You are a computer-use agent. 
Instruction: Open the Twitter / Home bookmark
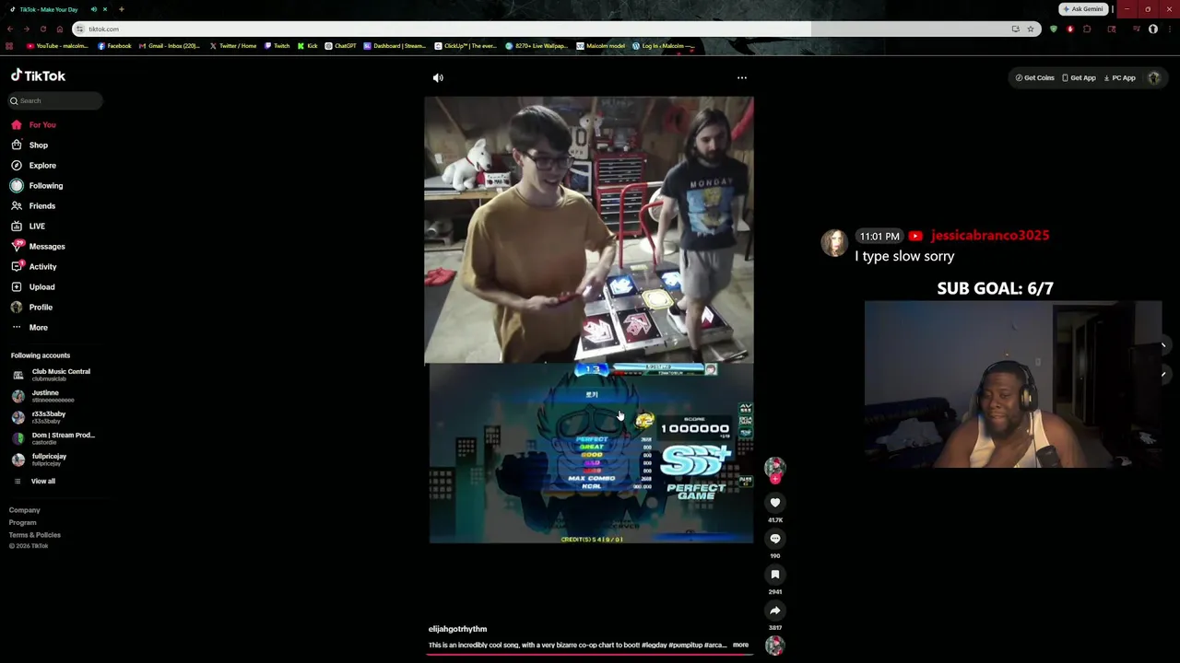232,46
